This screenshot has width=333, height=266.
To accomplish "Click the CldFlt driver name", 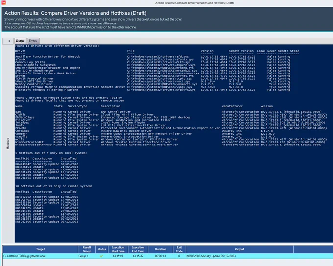I will point(21,115).
